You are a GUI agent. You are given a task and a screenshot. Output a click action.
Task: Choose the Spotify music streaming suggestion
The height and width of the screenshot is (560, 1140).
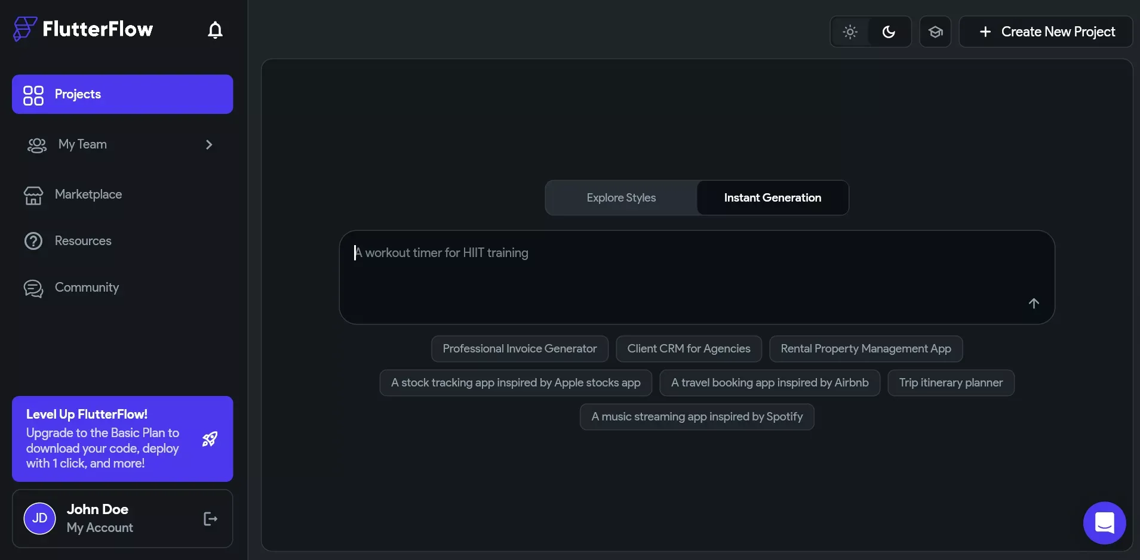697,417
